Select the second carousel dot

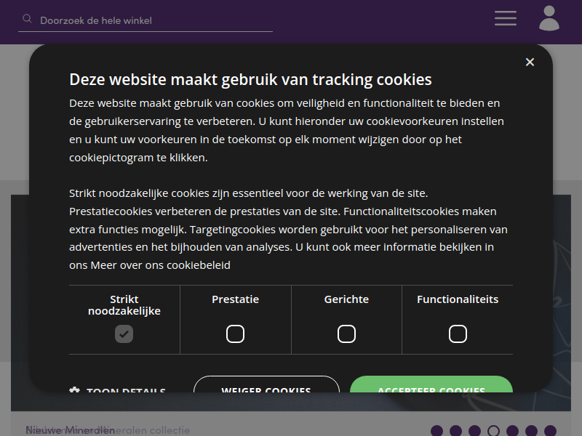(456, 431)
